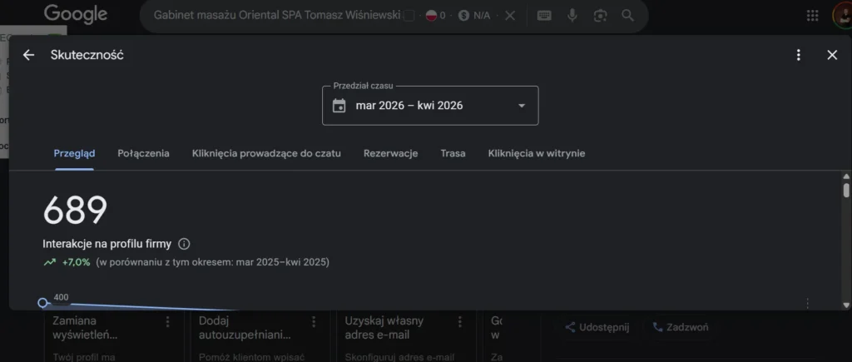Screen dimensions: 852x362
Task: Click the calendar icon in the date selector
Action: click(x=339, y=106)
